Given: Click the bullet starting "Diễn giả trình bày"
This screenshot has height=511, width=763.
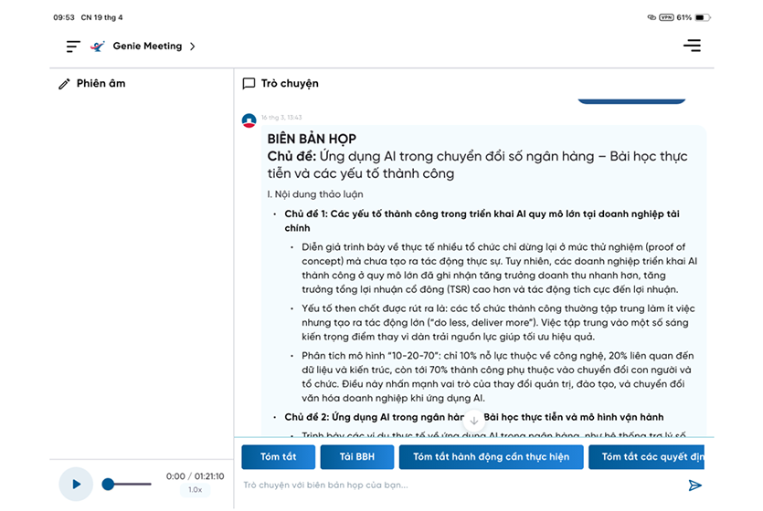Looking at the screenshot, I should (499, 268).
